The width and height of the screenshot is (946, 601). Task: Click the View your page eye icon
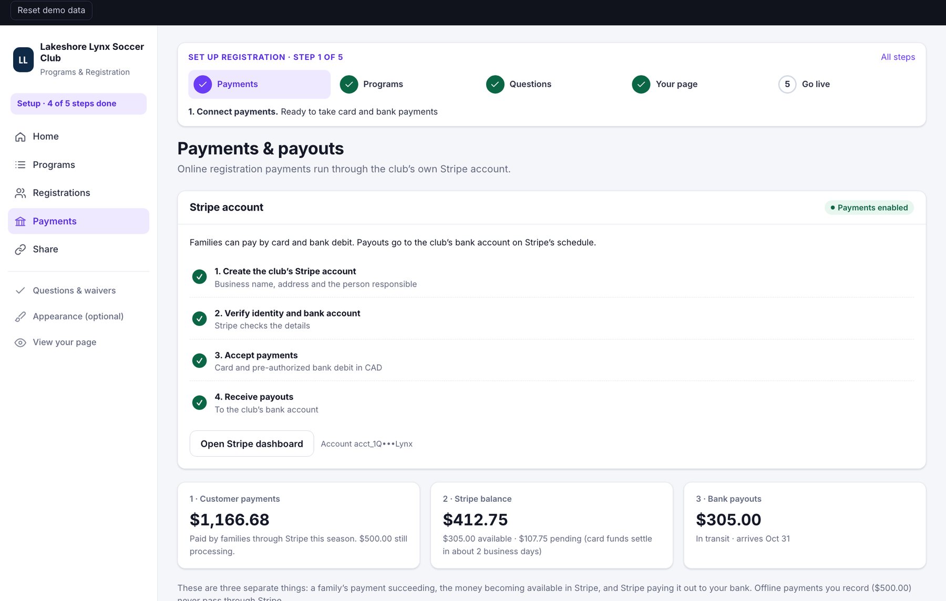point(20,343)
